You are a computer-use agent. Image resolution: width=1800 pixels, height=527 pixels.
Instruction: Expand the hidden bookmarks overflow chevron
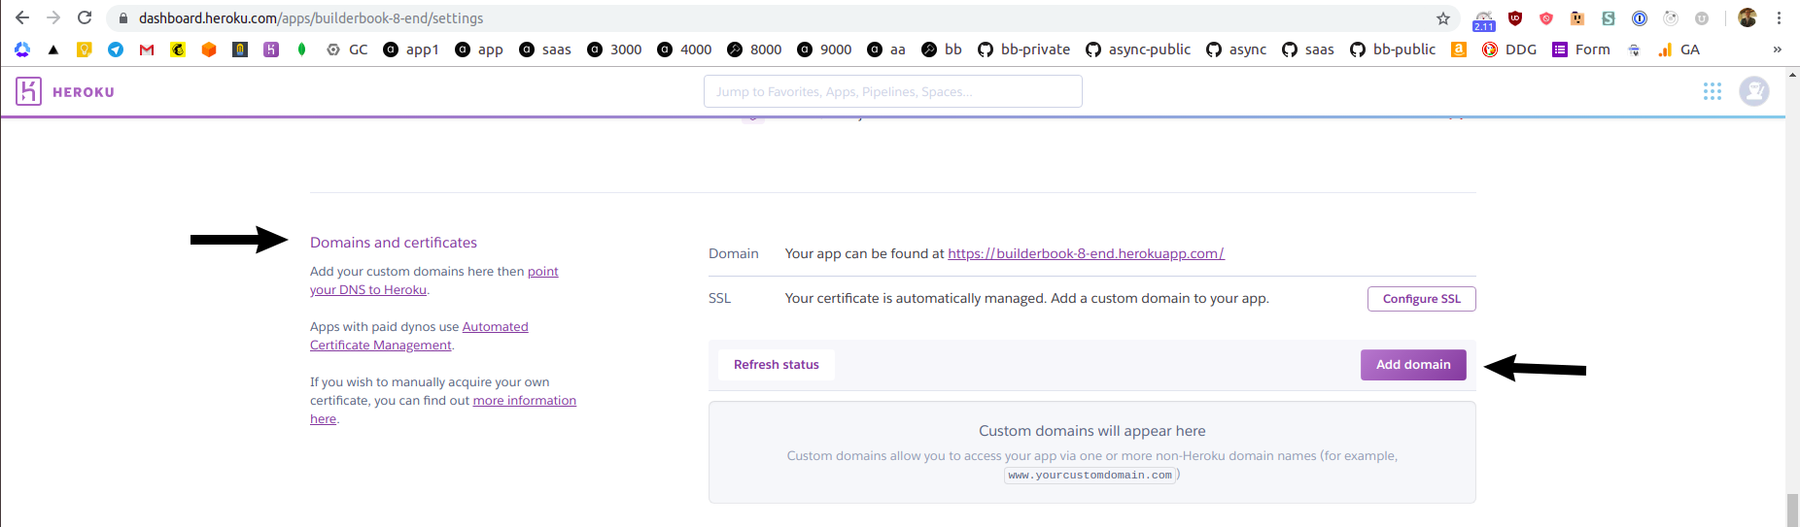coord(1778,49)
